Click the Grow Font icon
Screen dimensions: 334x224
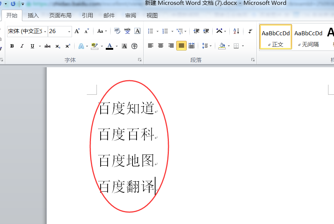77,31
